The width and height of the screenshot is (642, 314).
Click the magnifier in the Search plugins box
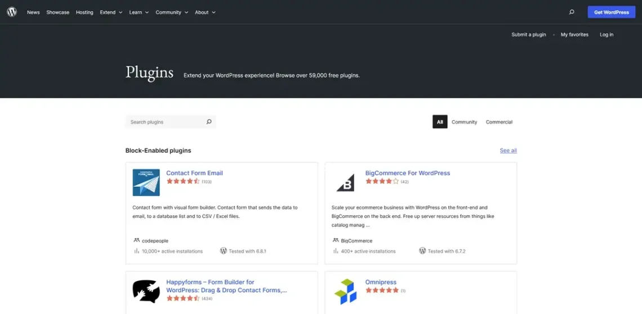[209, 122]
